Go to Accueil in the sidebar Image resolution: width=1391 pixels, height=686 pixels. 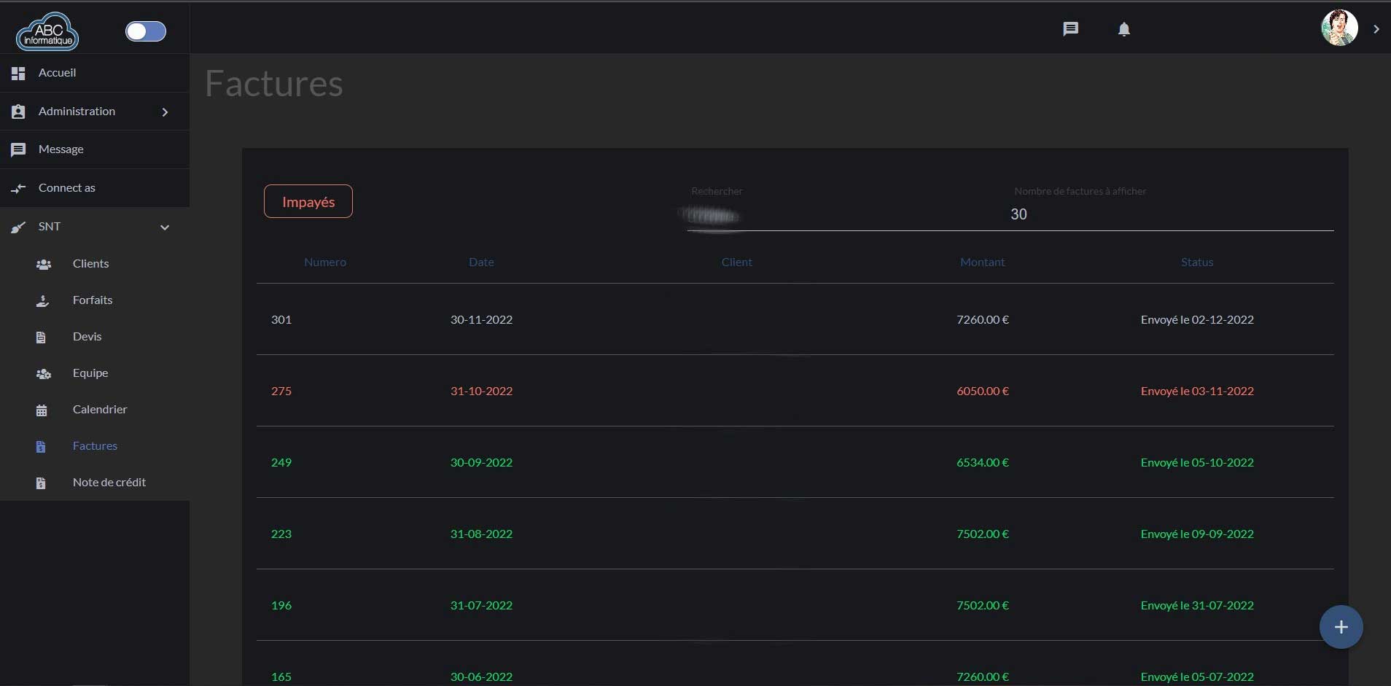pyautogui.click(x=57, y=73)
